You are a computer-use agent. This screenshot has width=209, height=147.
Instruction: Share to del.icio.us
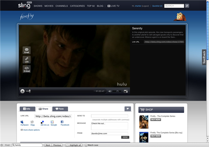coord(45,123)
